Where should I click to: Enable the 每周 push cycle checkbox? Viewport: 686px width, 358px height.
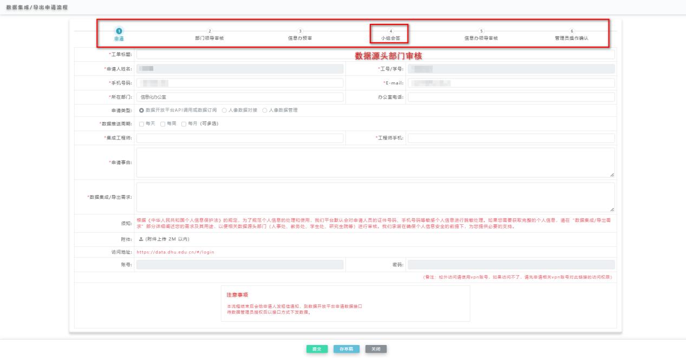click(x=162, y=123)
